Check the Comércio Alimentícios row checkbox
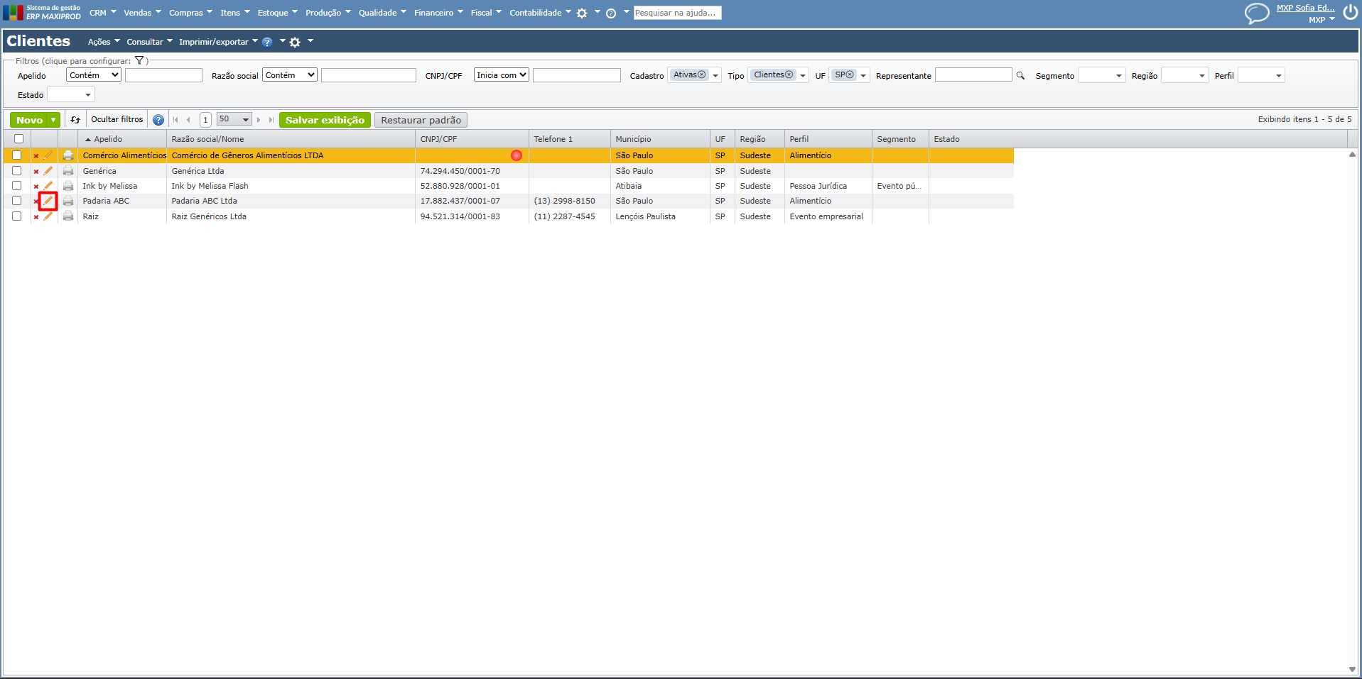The image size is (1362, 679). [x=17, y=155]
